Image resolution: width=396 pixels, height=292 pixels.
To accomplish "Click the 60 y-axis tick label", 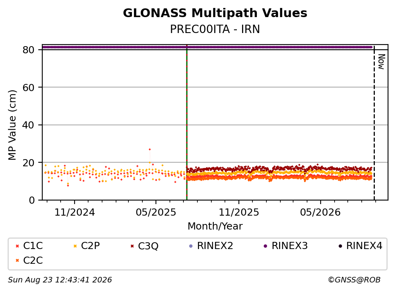I will [x=28, y=88].
